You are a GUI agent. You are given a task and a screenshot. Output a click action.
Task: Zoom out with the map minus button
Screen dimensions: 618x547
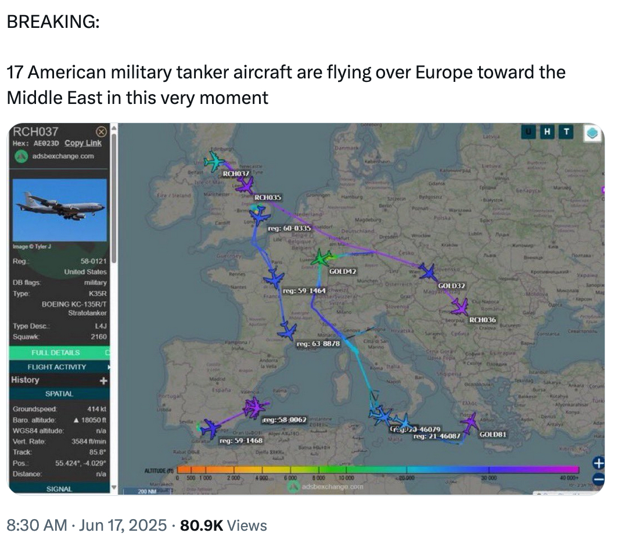click(x=598, y=478)
